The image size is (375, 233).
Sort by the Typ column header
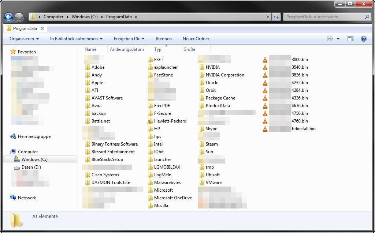[x=158, y=49]
